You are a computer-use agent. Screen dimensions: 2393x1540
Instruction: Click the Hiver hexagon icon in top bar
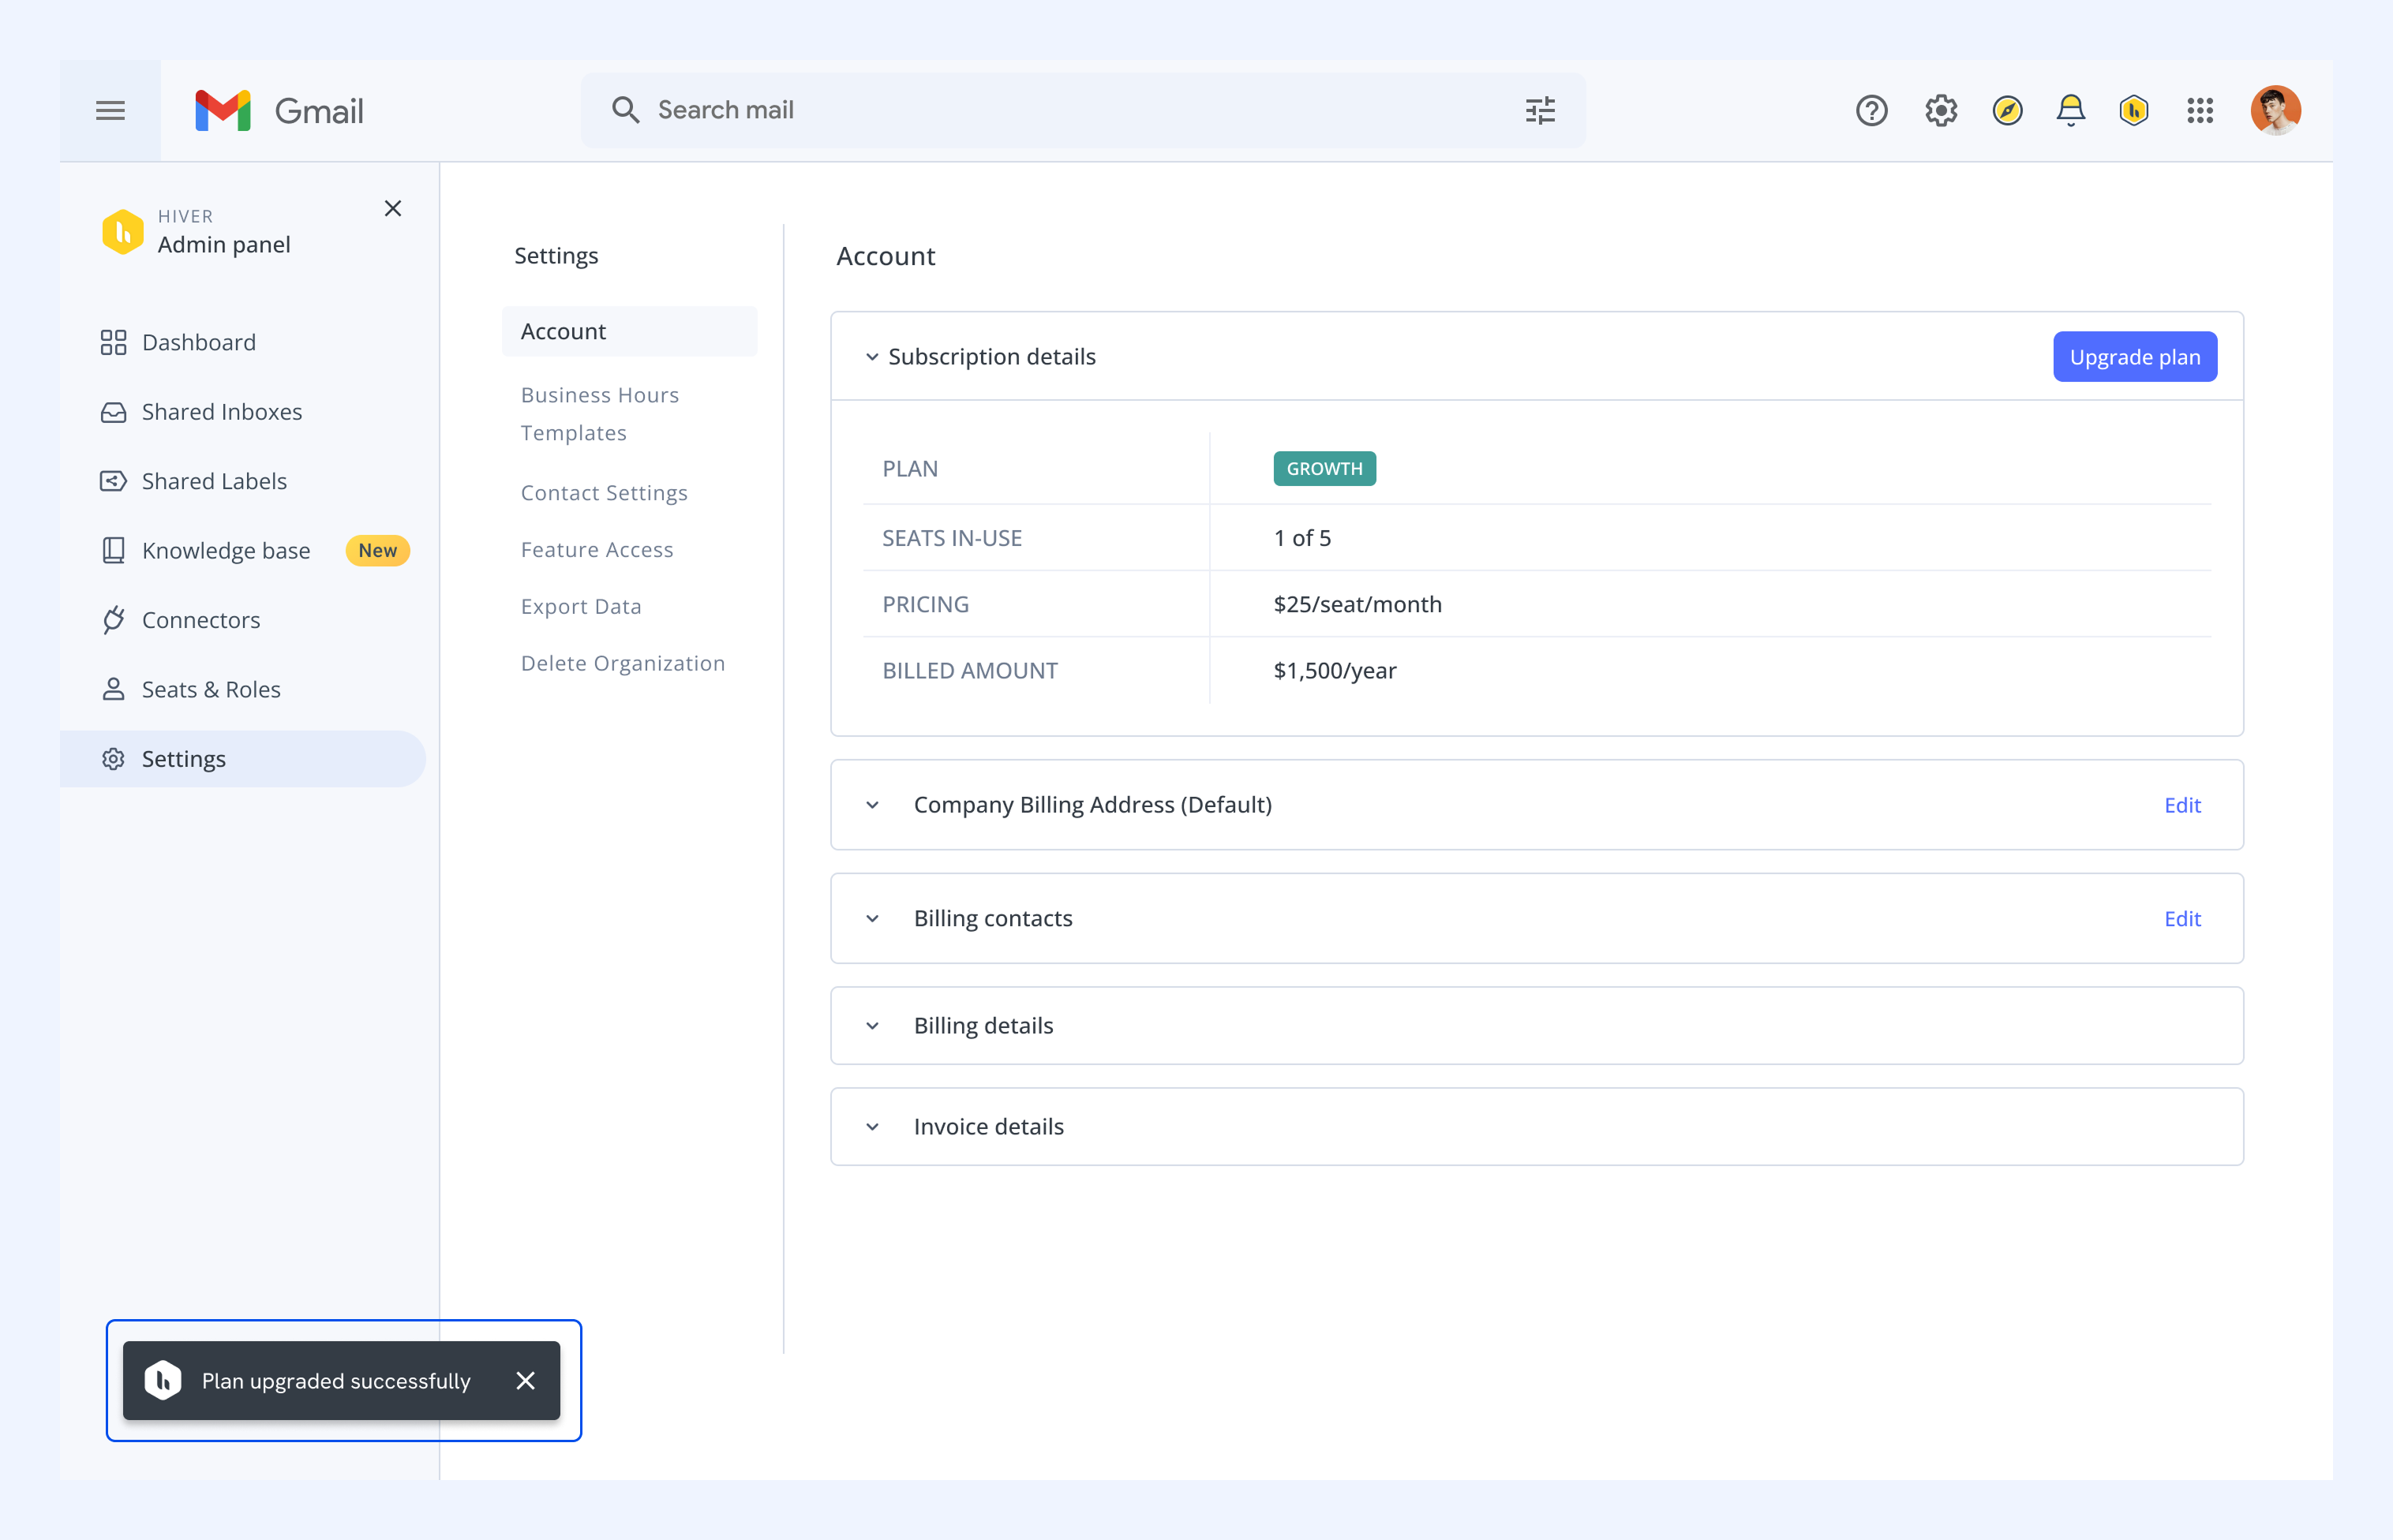point(2133,110)
